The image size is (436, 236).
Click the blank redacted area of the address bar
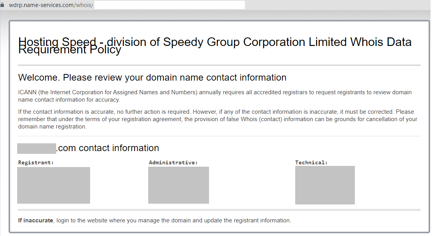coord(169,5)
